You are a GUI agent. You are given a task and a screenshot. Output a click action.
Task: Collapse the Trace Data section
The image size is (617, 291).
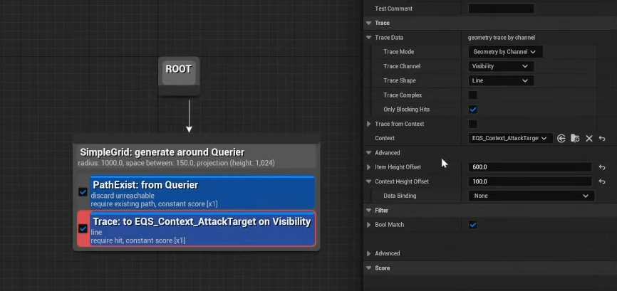click(x=368, y=37)
